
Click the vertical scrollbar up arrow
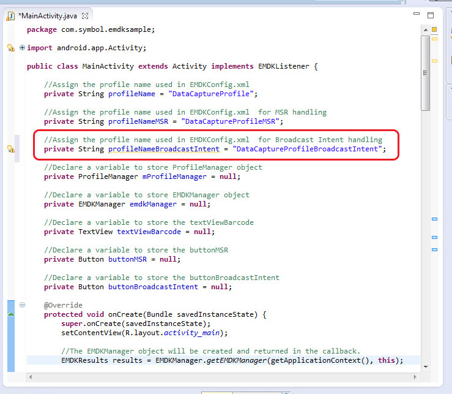click(425, 31)
